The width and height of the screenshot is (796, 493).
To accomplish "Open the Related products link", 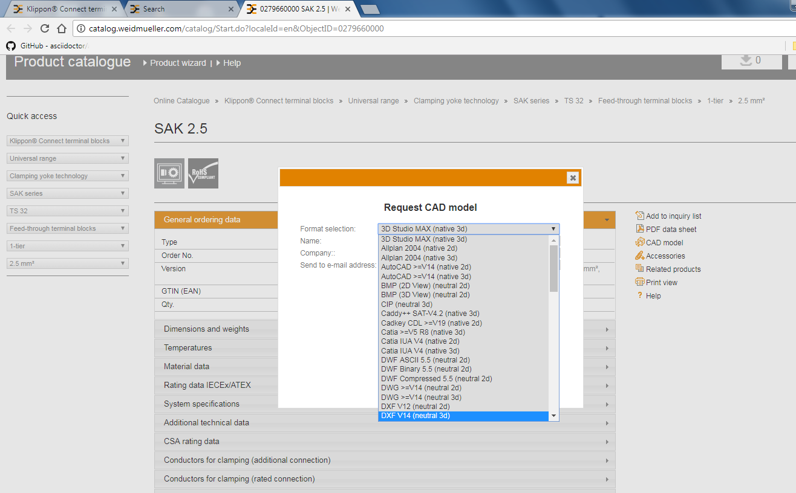I will pyautogui.click(x=674, y=269).
